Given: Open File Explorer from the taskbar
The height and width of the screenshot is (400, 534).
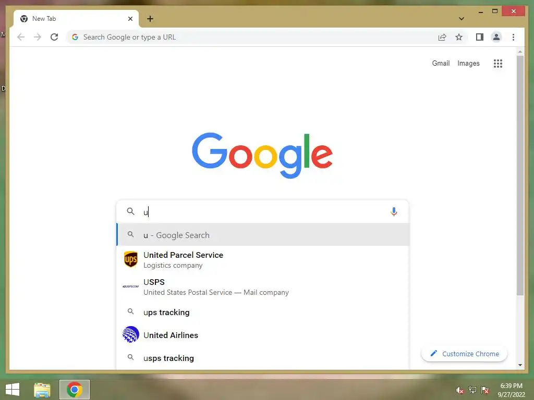Looking at the screenshot, I should pyautogui.click(x=42, y=390).
